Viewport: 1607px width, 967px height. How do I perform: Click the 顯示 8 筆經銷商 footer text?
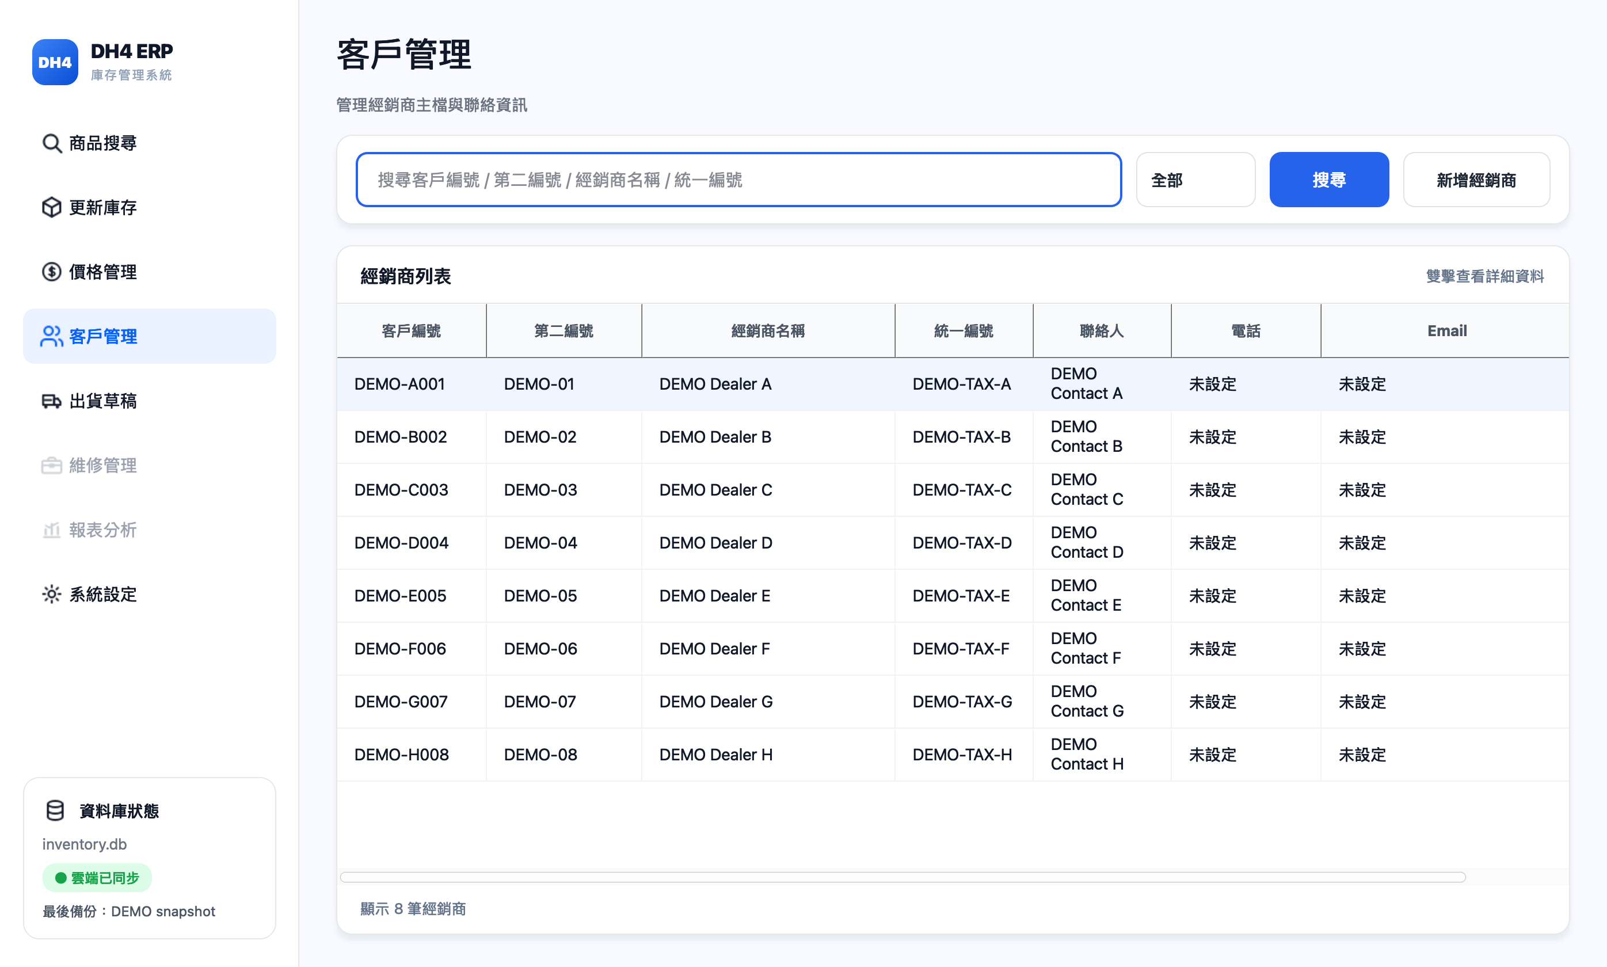[413, 908]
